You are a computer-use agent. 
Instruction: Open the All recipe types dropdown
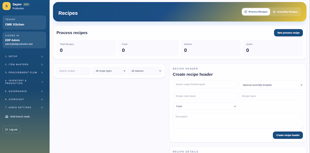109,71
